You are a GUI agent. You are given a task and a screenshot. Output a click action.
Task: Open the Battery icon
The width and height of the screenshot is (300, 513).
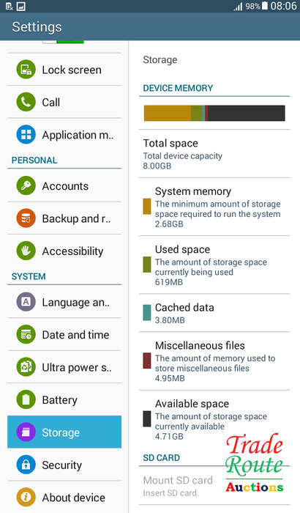point(26,399)
